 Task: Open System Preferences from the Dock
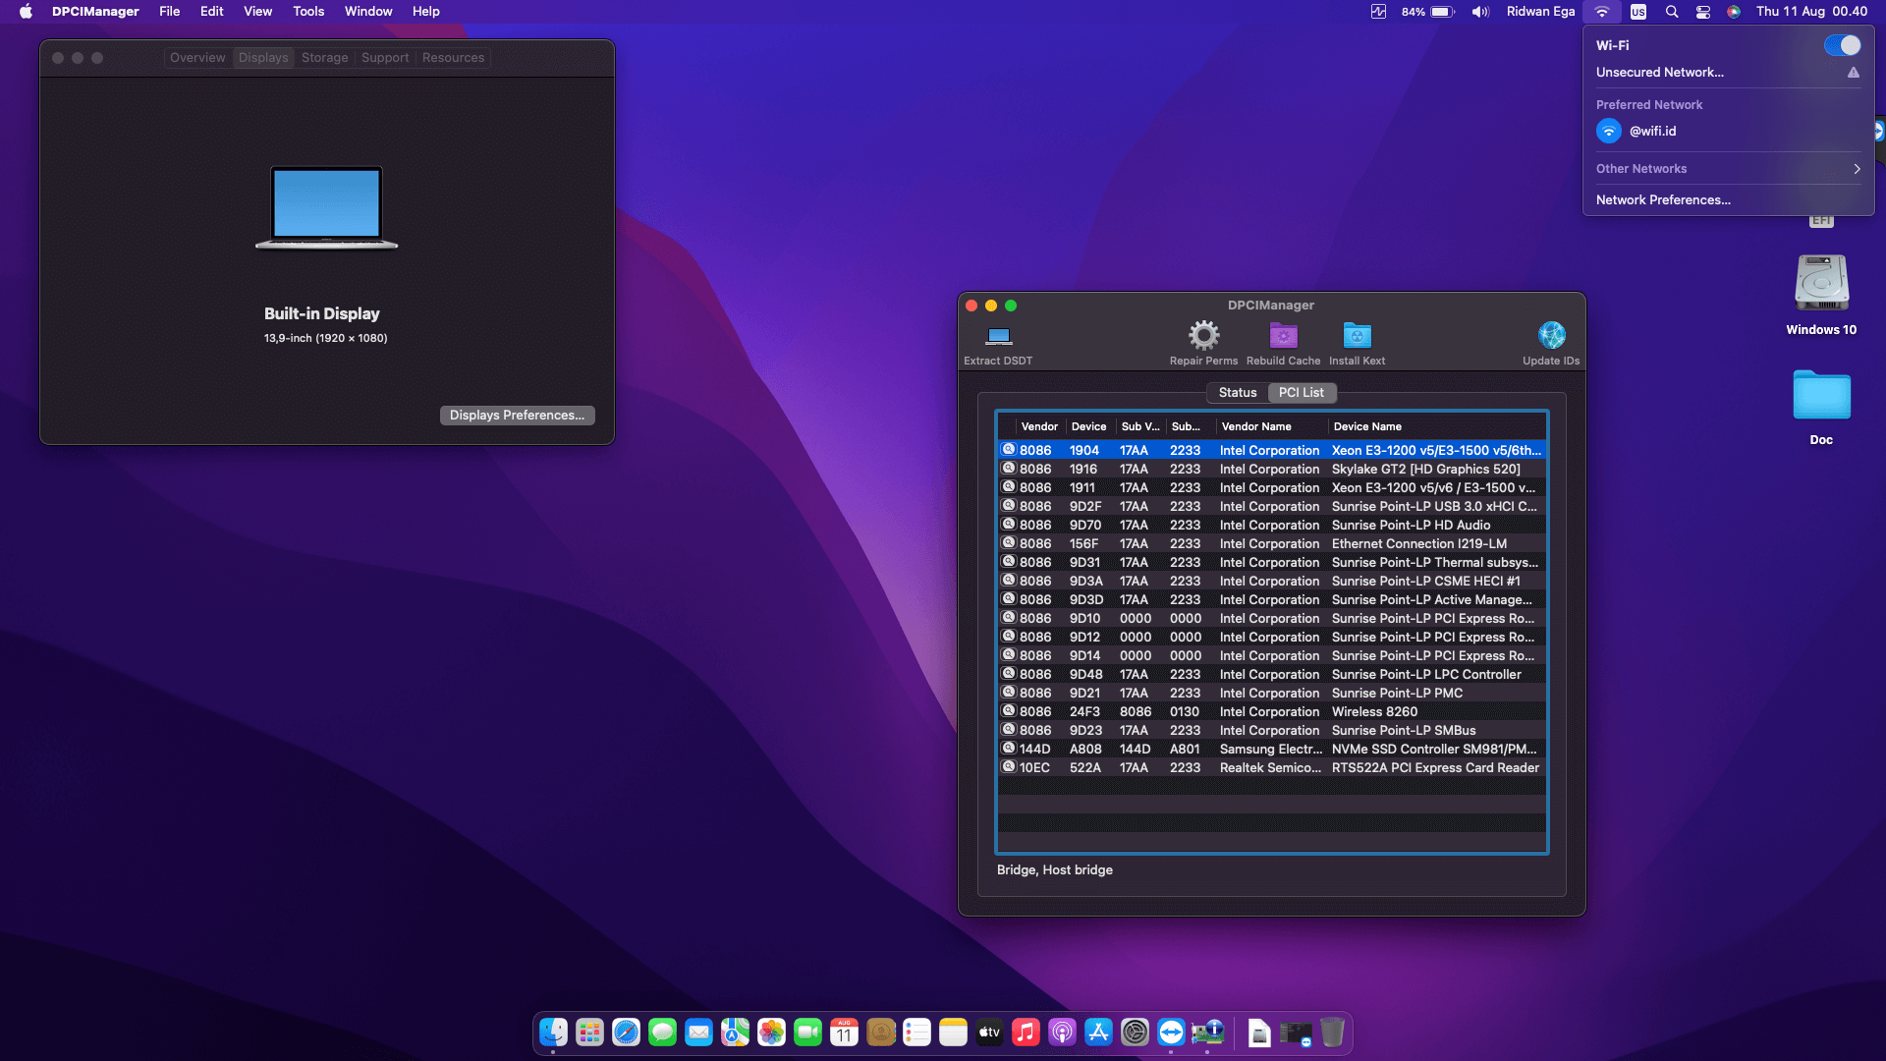[x=1135, y=1033]
